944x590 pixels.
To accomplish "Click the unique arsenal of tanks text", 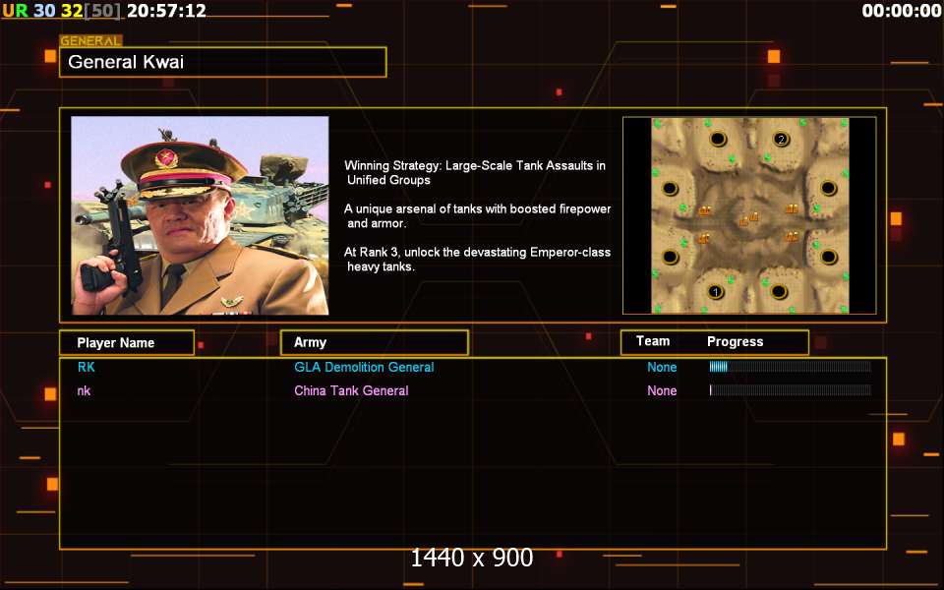I will point(478,216).
